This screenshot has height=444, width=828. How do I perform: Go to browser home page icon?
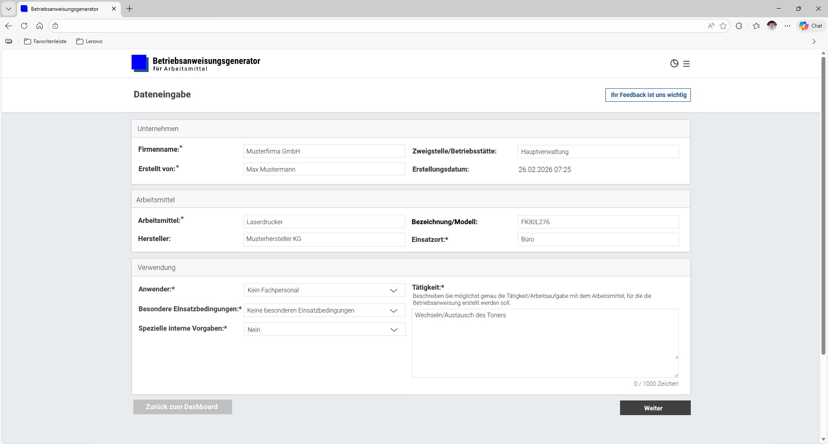[x=40, y=26]
